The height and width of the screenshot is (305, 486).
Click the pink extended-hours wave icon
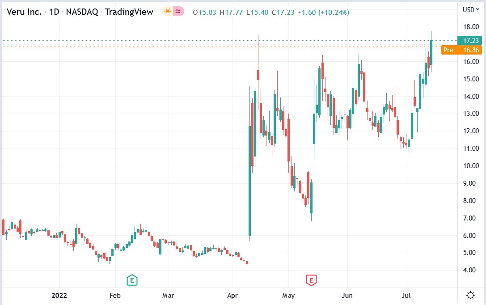[177, 12]
